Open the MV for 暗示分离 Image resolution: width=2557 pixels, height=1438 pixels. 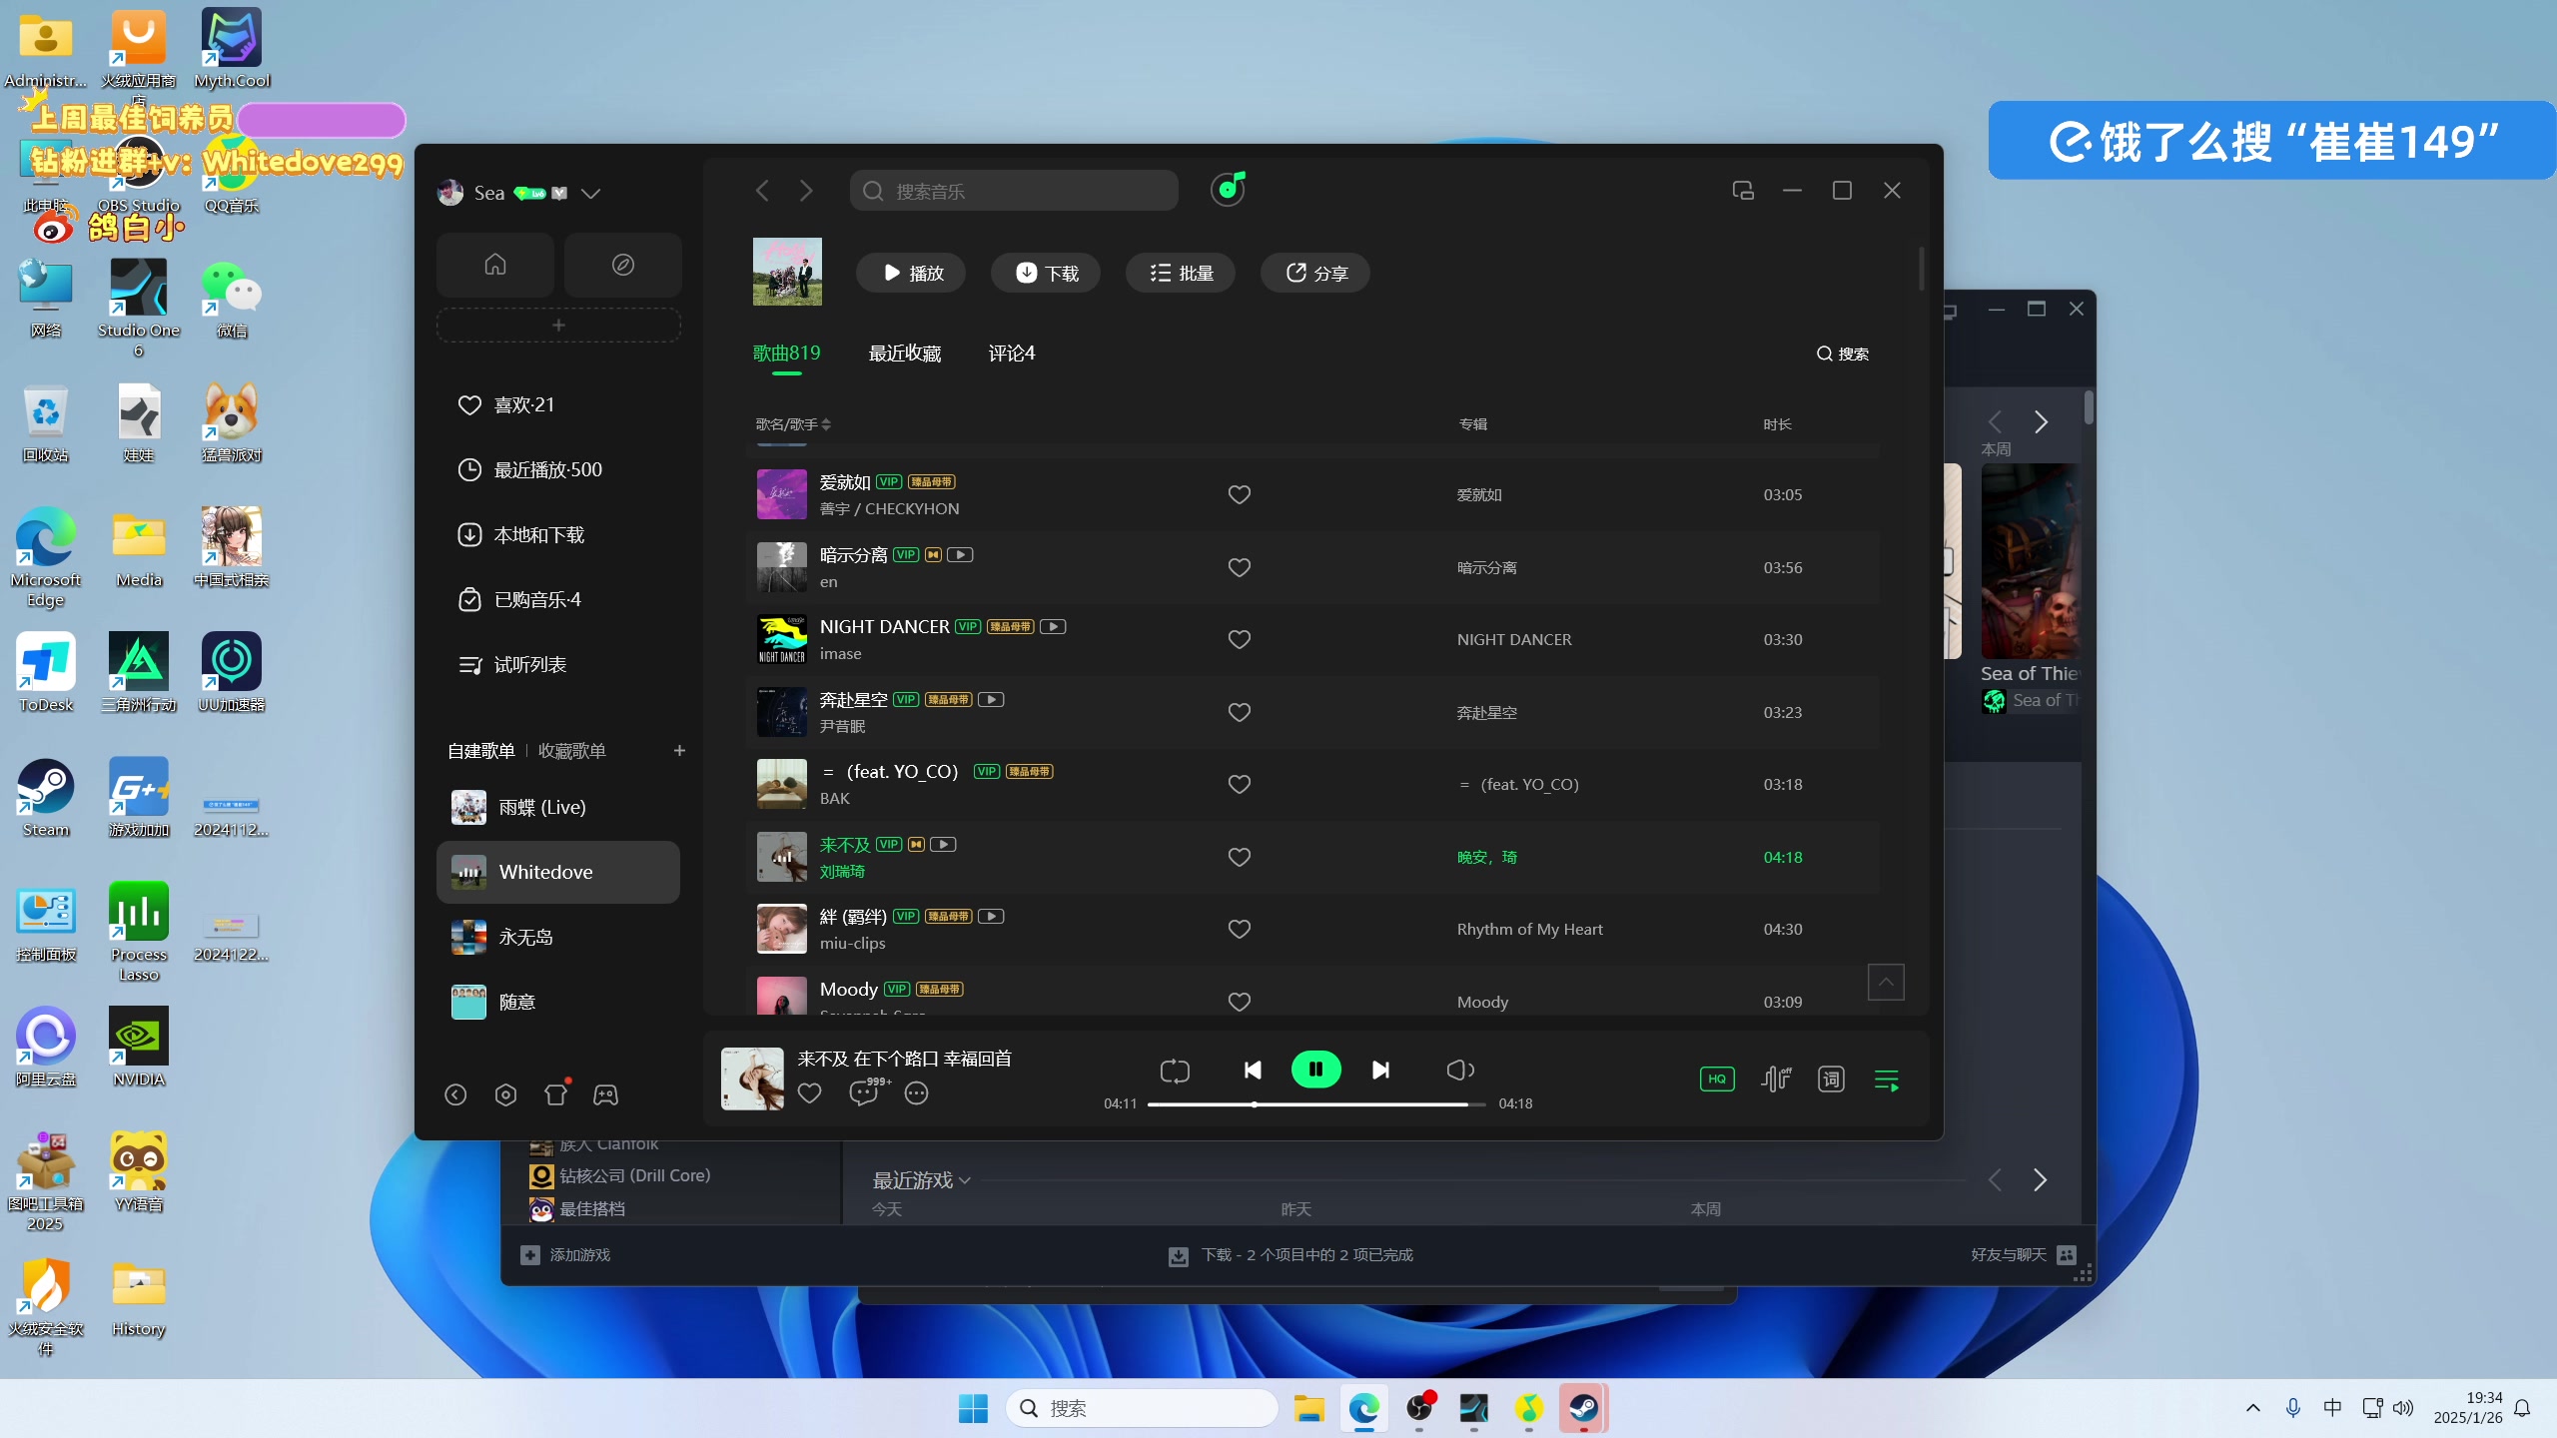[x=960, y=555]
